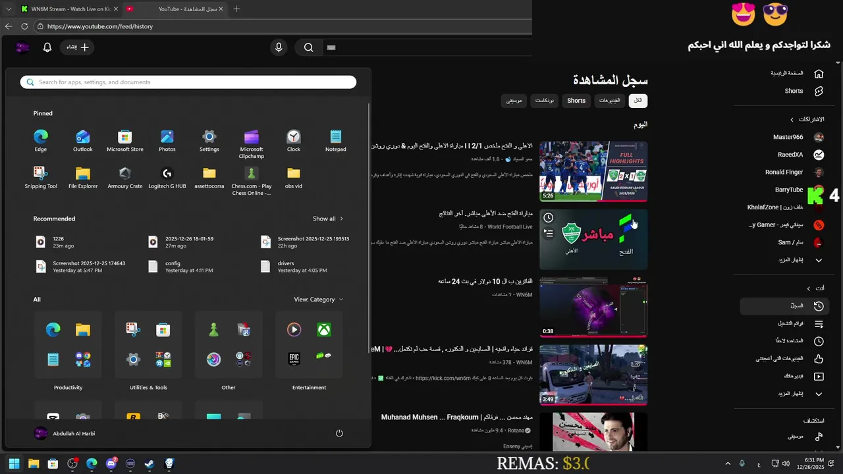843x474 pixels.
Task: Launch Microsoft Clipchamp
Action: [252, 144]
